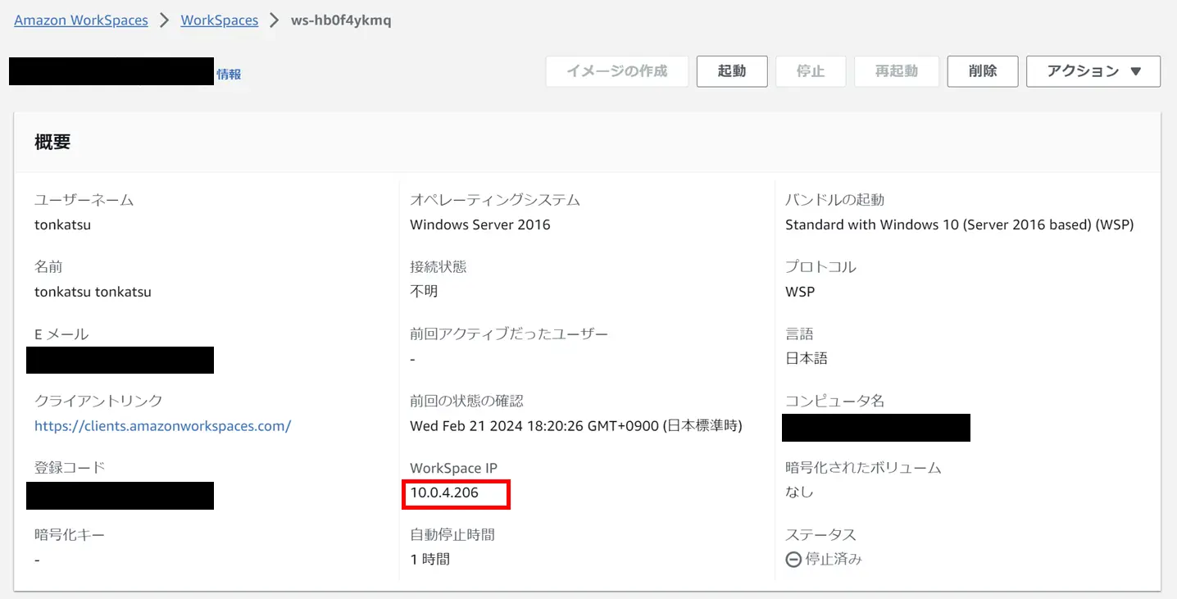Screen dimensions: 1177x599
Task: Click the ws-hb0f4ykmq breadcrumb text
Action: [341, 20]
